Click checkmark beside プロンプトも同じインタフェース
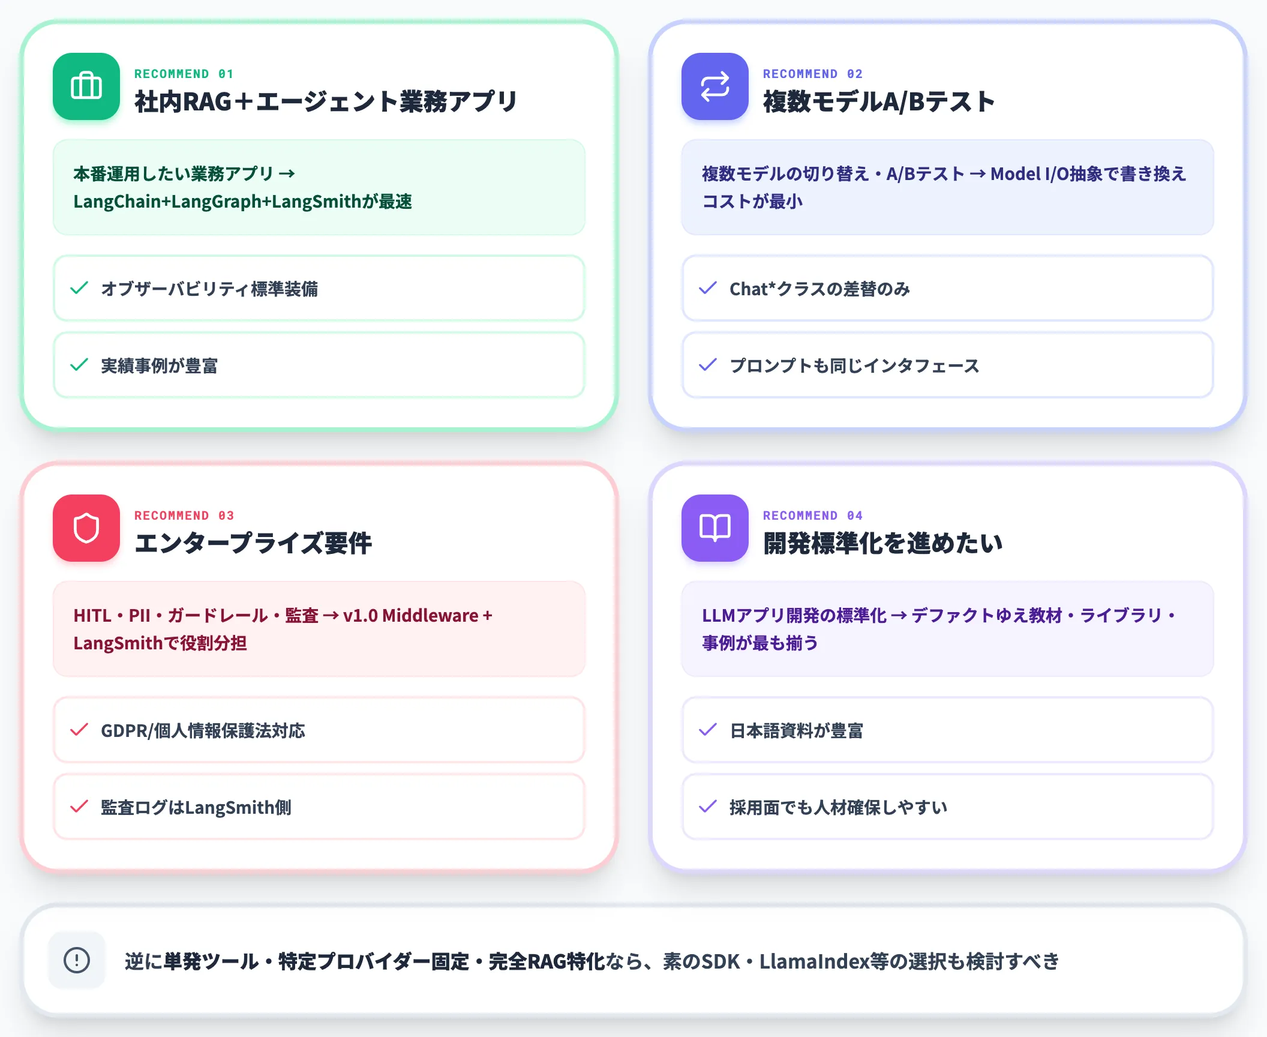Screen dimensions: 1267x1037 [x=708, y=365]
